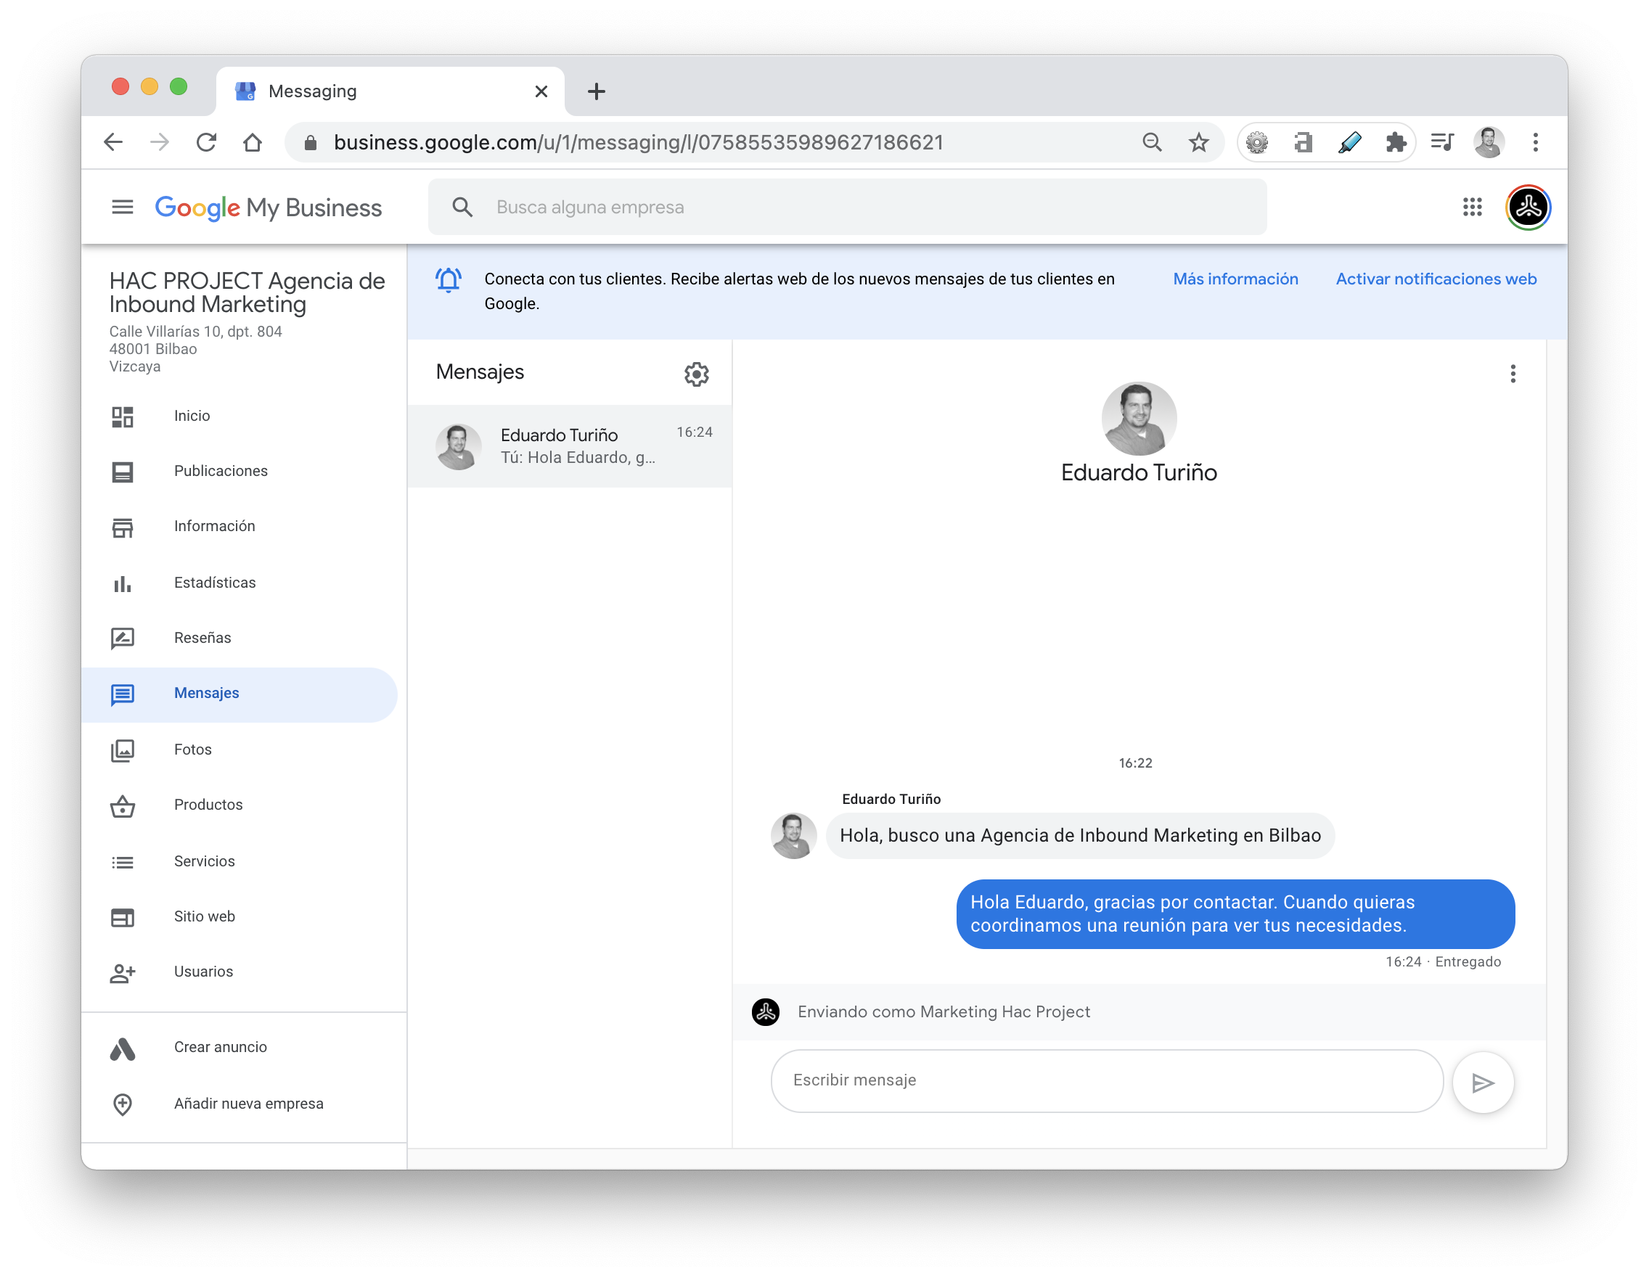Click the Busca alguna empresa search box
Viewport: 1649px width, 1277px height.
pyautogui.click(x=846, y=207)
